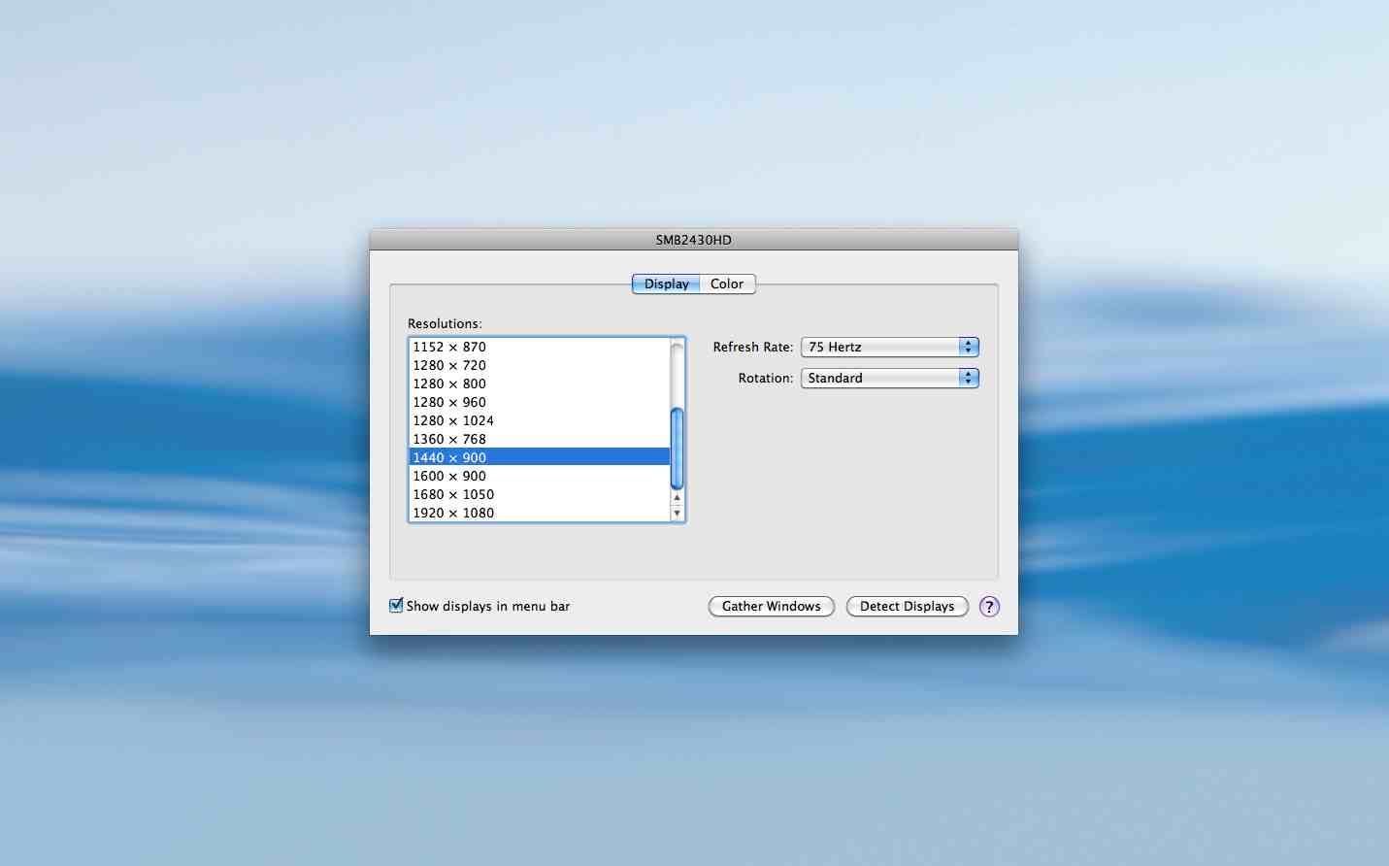Open the Refresh Rate dropdown
The height and width of the screenshot is (866, 1389).
coord(889,348)
